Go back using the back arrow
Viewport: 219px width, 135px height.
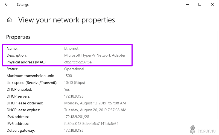(7, 4)
